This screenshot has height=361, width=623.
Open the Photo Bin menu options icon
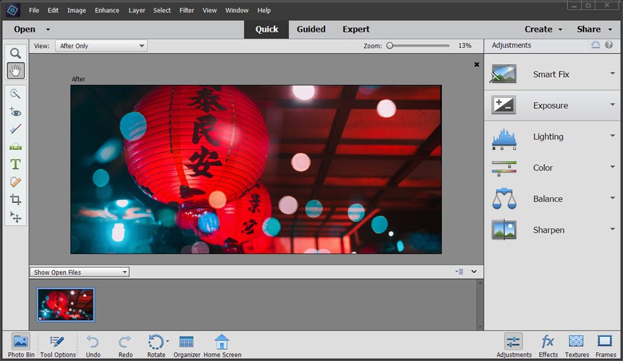pyautogui.click(x=459, y=272)
